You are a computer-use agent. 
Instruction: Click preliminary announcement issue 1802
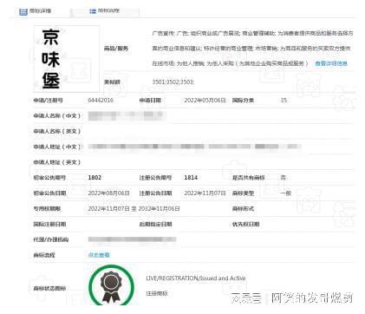[x=95, y=178]
